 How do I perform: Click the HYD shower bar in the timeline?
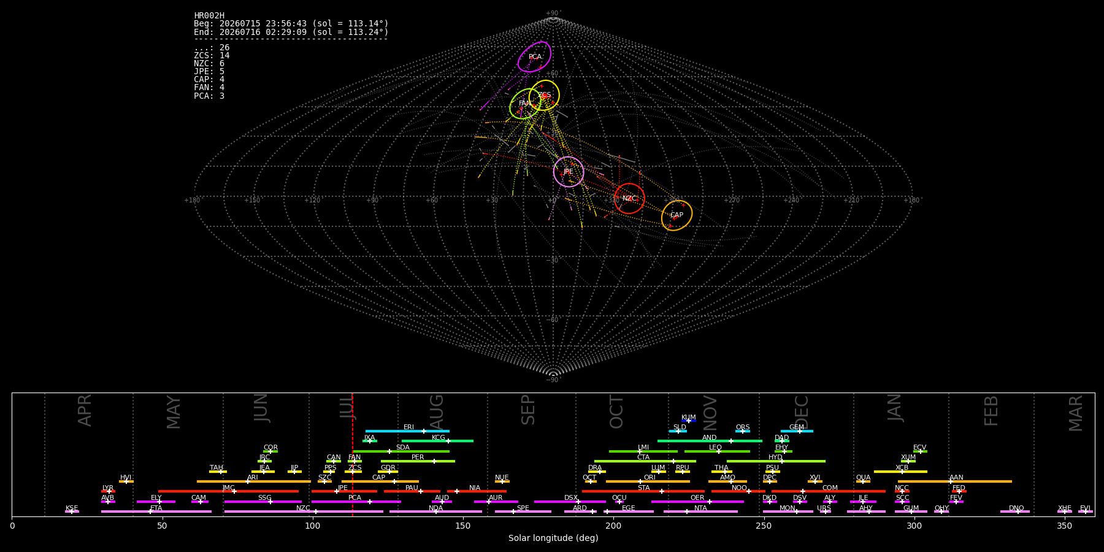(776, 461)
